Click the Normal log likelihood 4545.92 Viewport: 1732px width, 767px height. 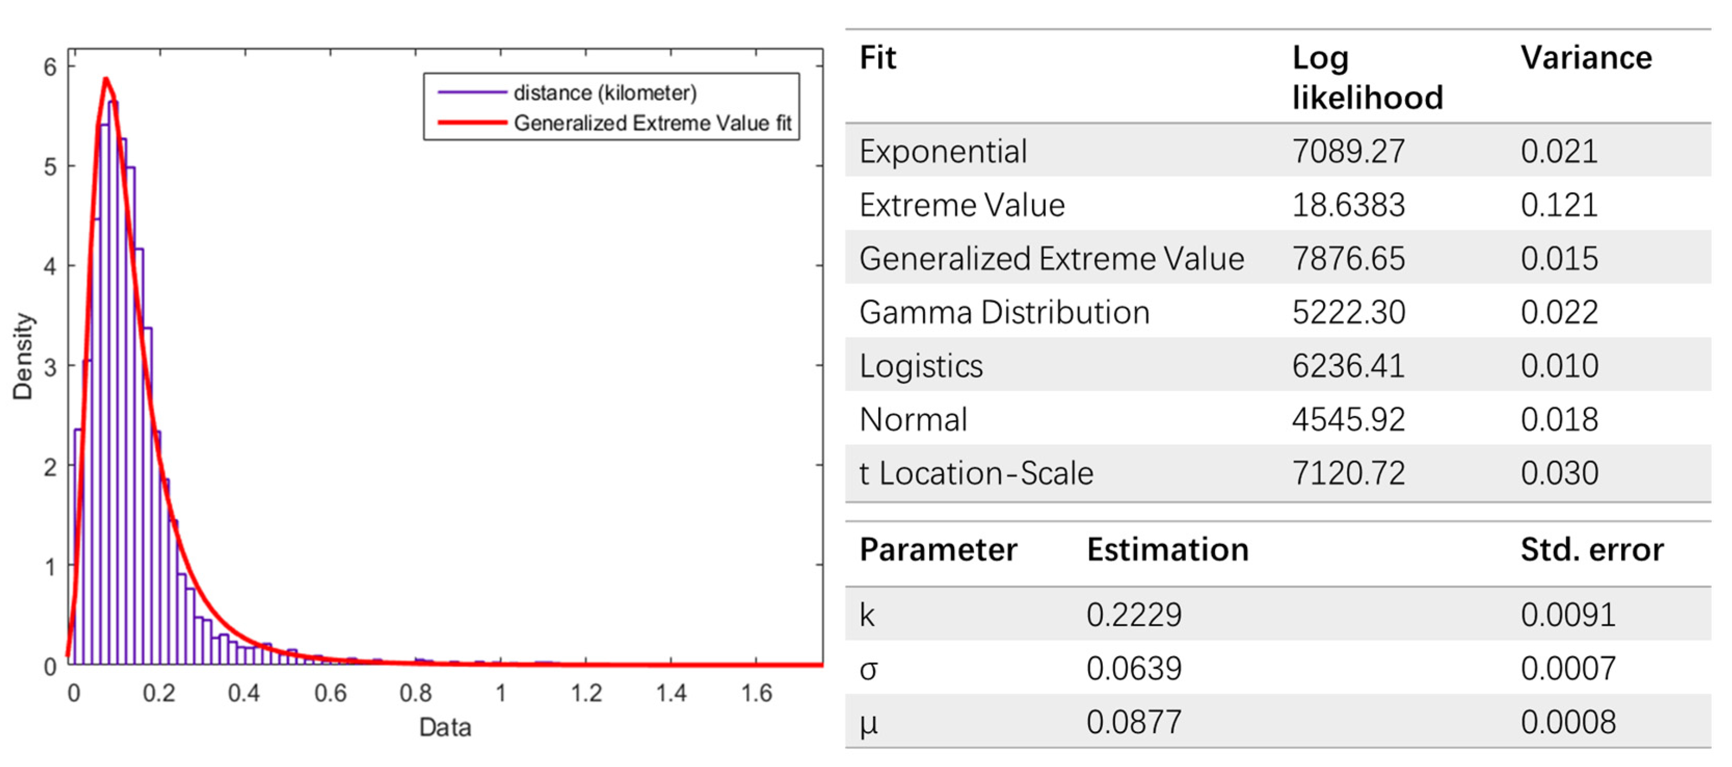pos(1348,420)
